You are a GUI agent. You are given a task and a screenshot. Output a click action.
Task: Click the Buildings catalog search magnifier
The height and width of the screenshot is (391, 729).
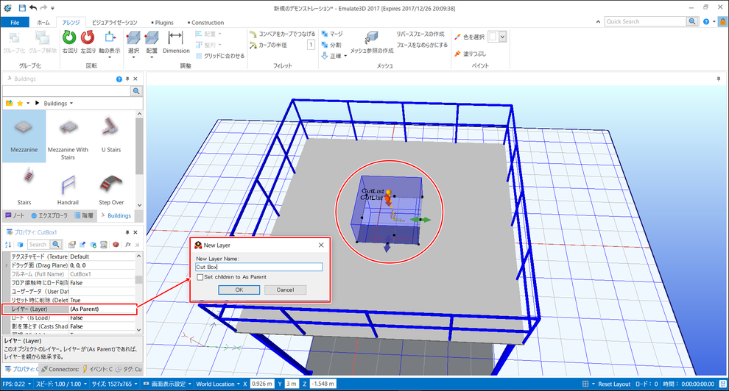pyautogui.click(x=136, y=91)
